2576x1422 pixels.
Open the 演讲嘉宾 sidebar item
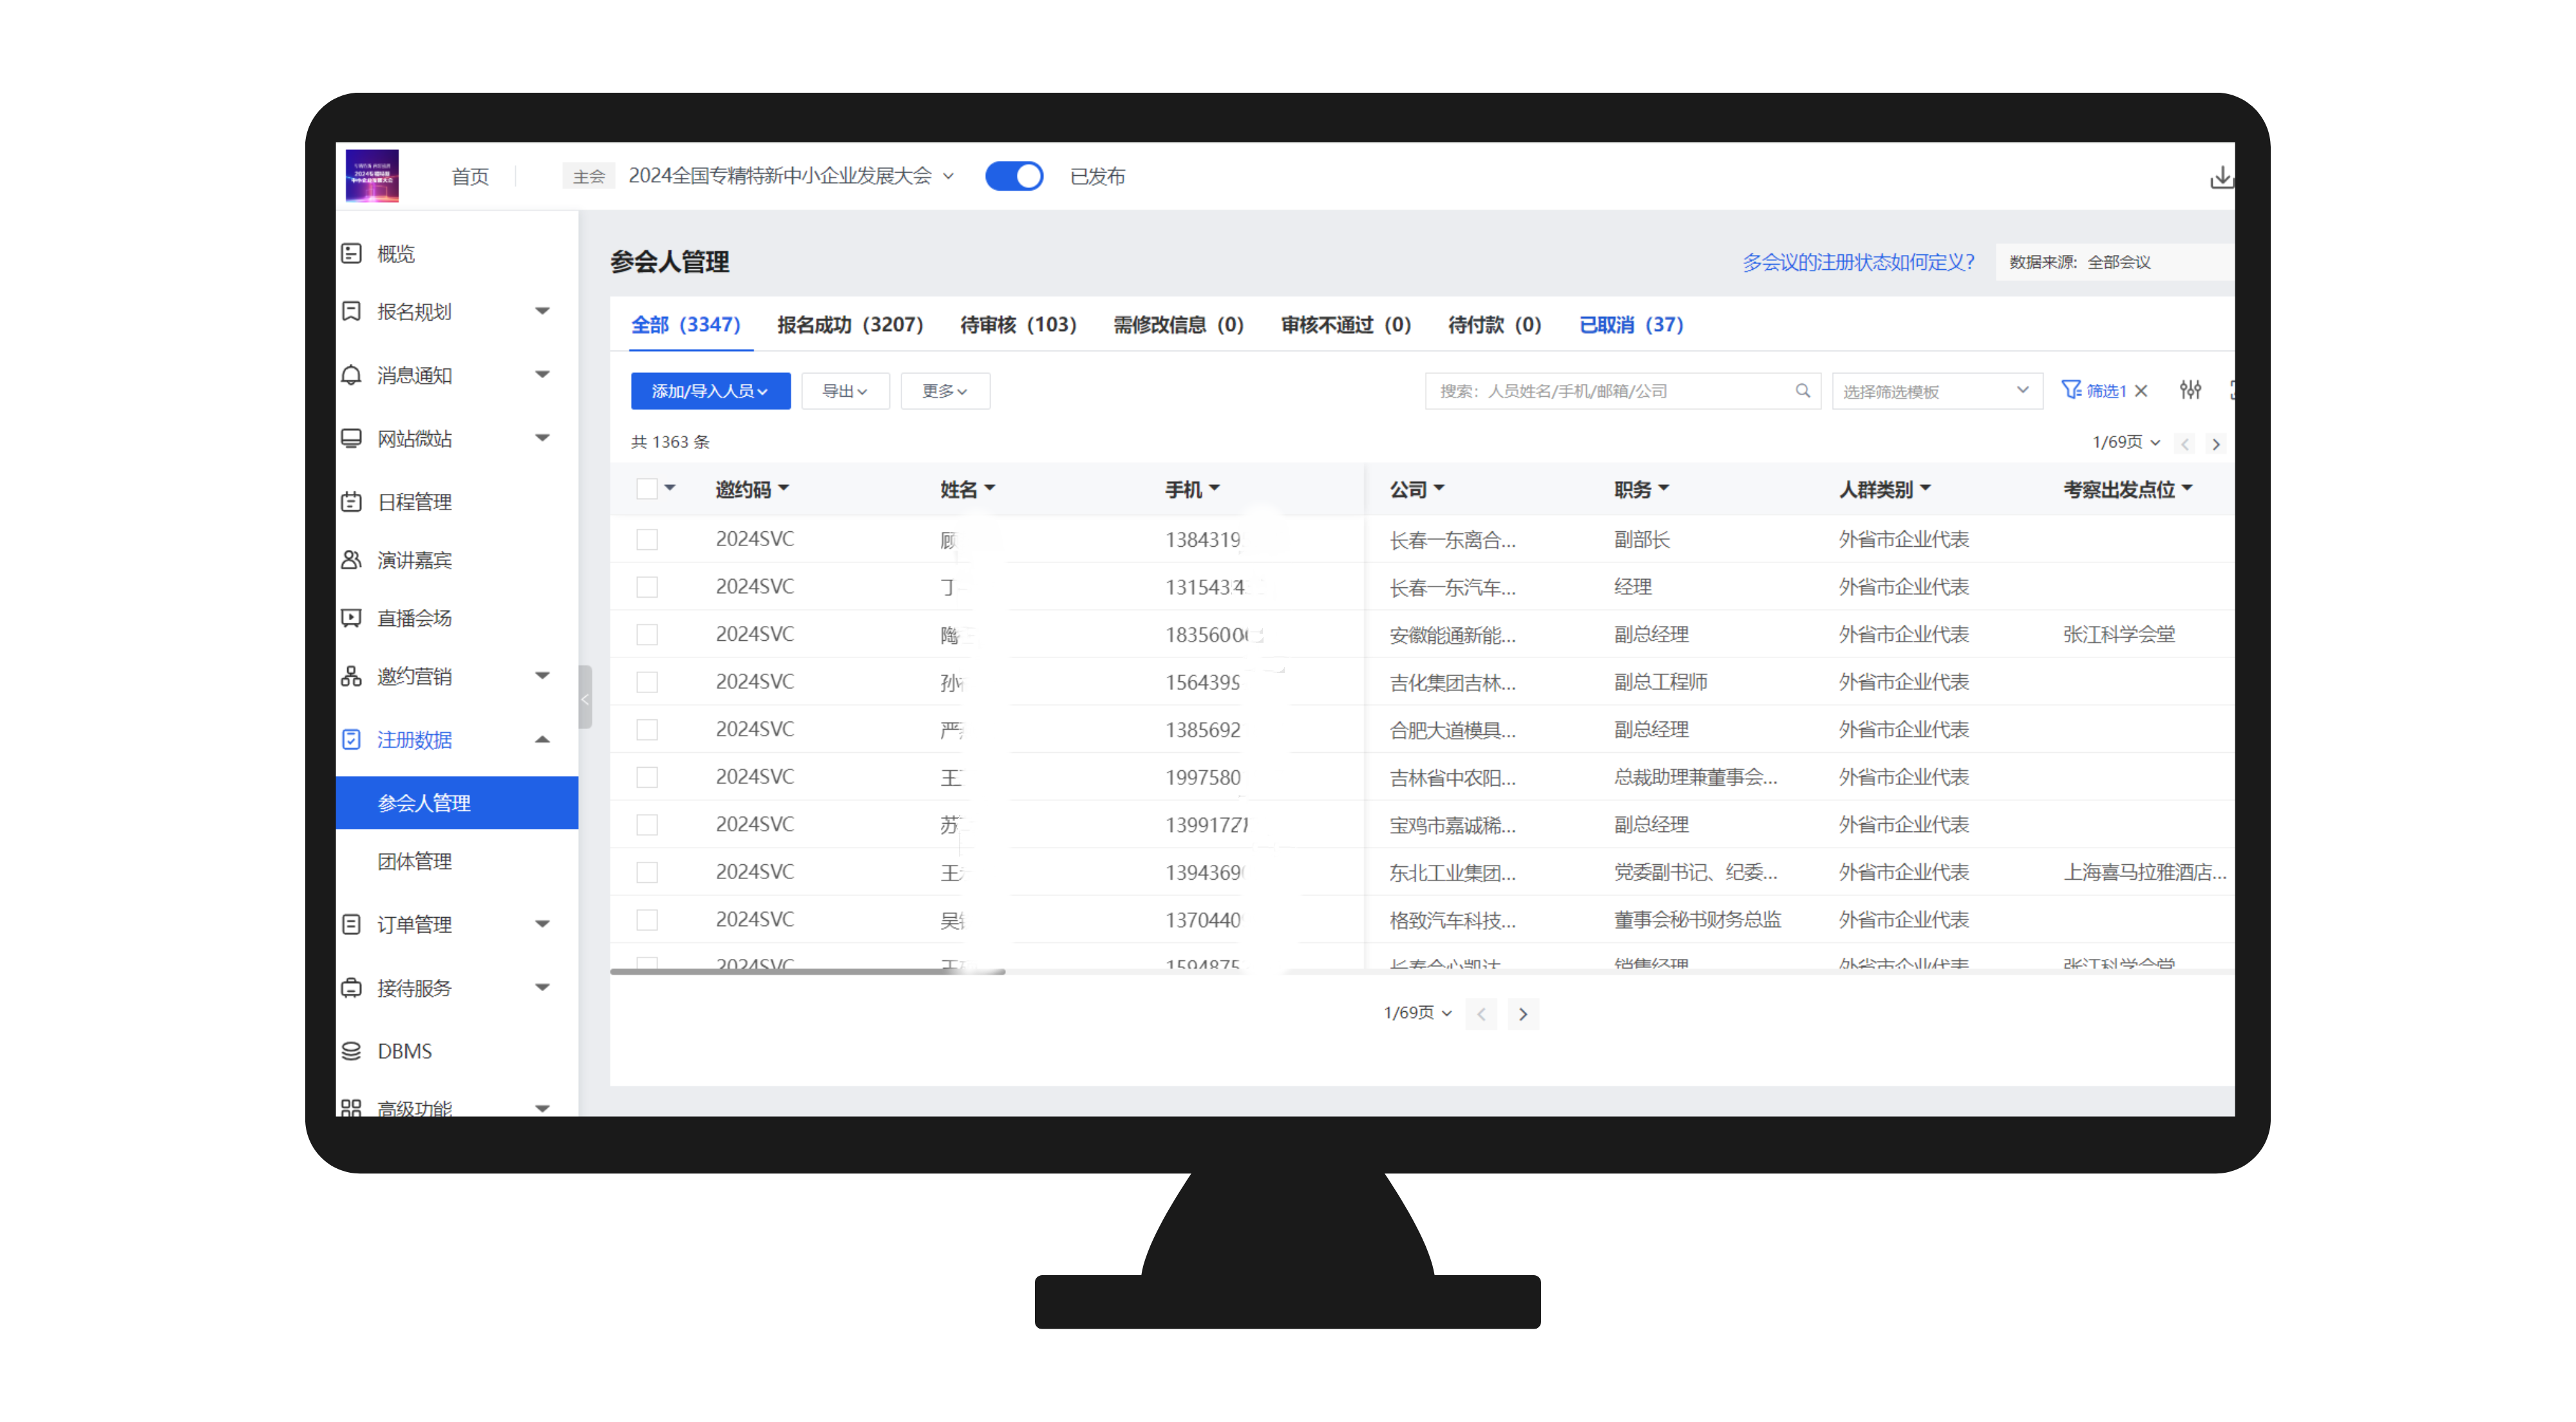(x=414, y=560)
